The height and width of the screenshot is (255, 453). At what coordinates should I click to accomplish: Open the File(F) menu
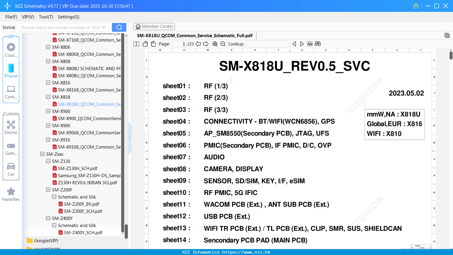[x=11, y=17]
